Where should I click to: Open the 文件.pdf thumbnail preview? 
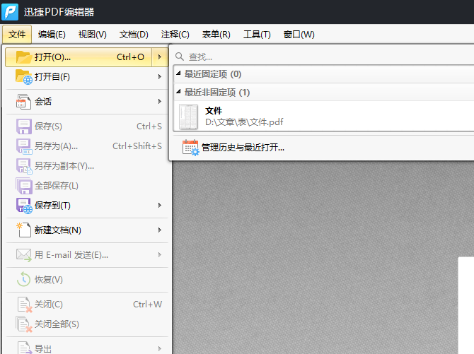[188, 117]
